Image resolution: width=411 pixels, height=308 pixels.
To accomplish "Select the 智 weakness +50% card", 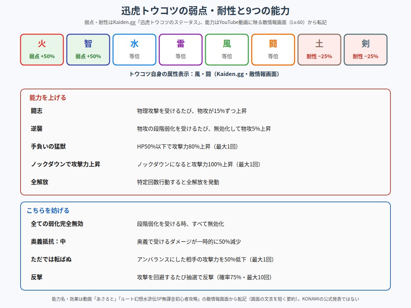I will pyautogui.click(x=88, y=50).
